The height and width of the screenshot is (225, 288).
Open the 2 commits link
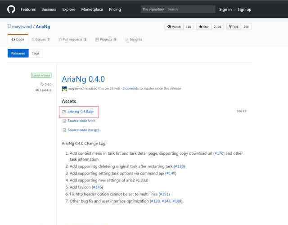click(x=130, y=88)
